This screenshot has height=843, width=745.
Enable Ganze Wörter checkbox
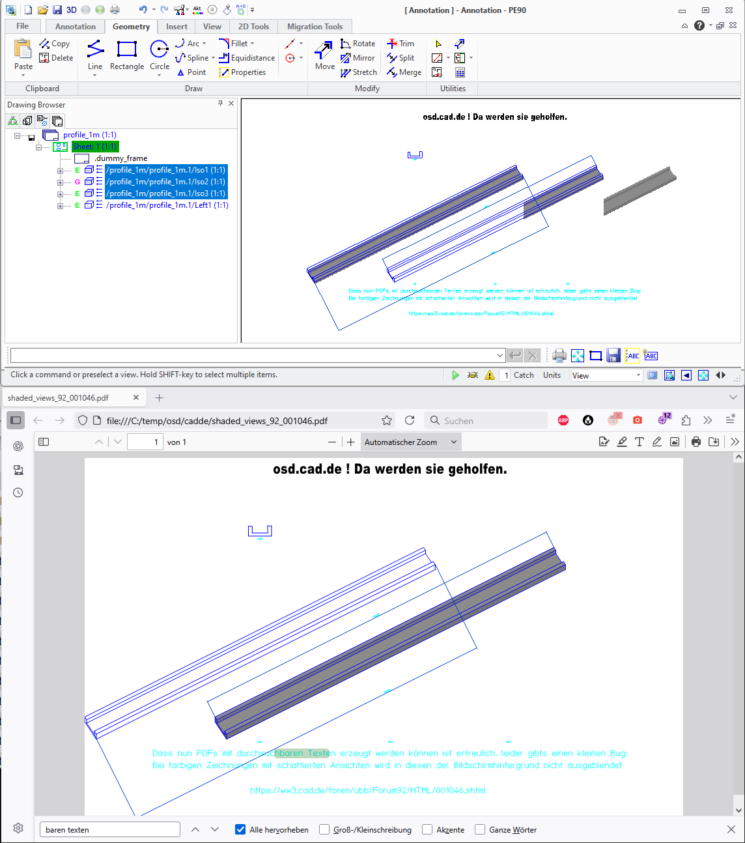click(480, 829)
